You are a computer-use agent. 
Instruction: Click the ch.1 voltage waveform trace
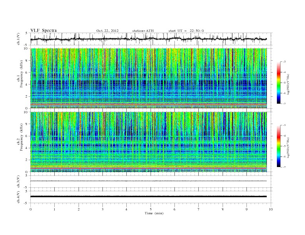coord(148,39)
